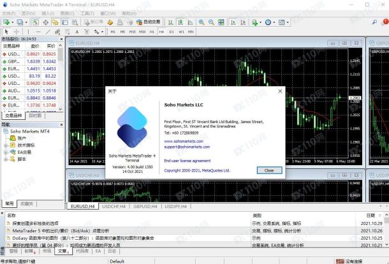Switch to the 收藏夹 tab in Navigator
The image size is (389, 264).
27,203
